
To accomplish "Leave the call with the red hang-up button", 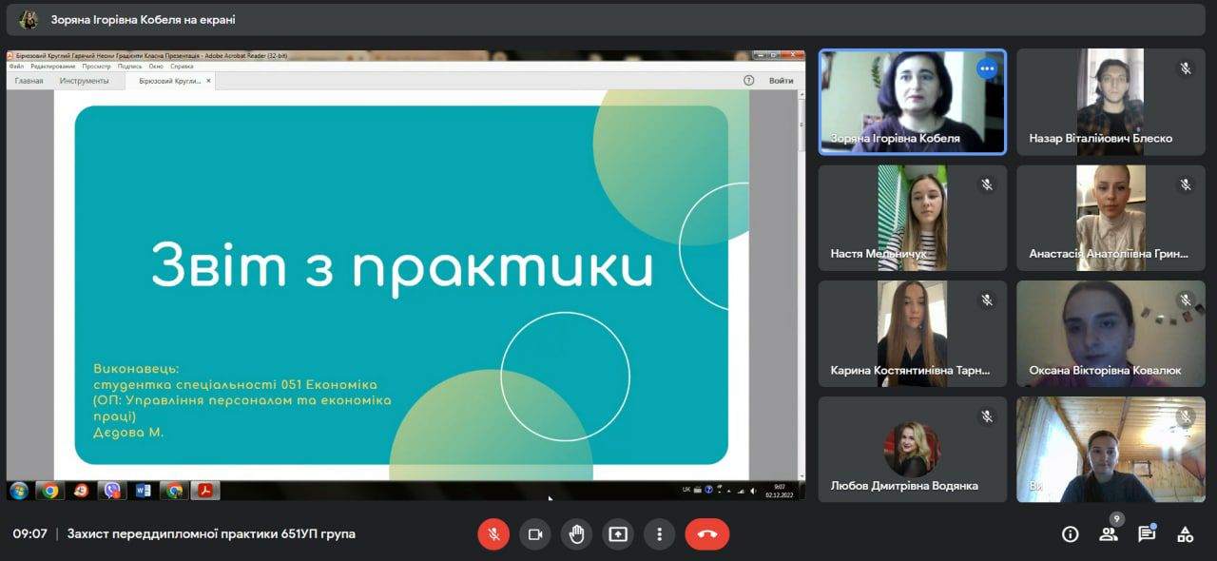I will point(707,534).
